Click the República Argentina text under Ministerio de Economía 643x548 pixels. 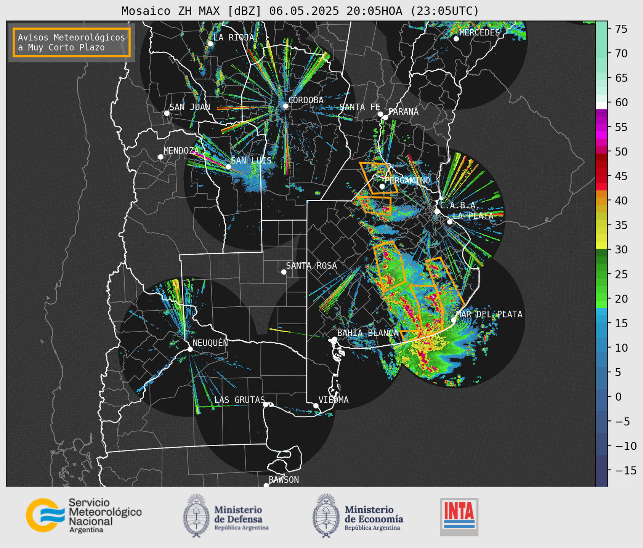pos(372,528)
